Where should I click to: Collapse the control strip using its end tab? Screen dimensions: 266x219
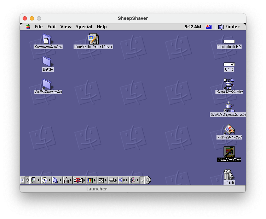click(x=148, y=180)
